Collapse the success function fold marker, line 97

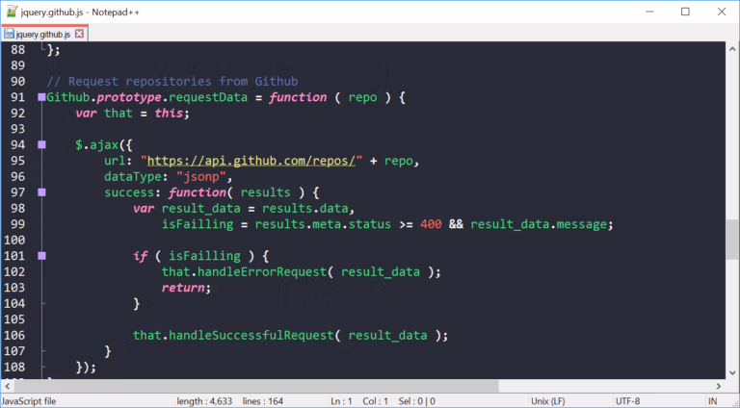(x=41, y=192)
